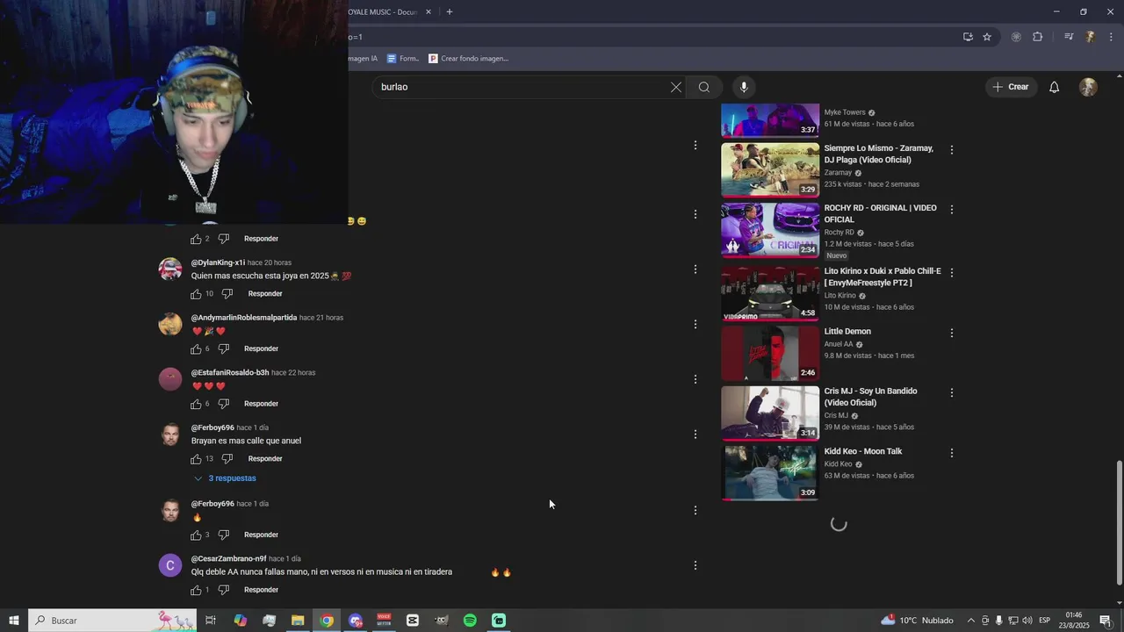Image resolution: width=1124 pixels, height=632 pixels.
Task: Click the page vertical scrollbar
Action: 1118,522
